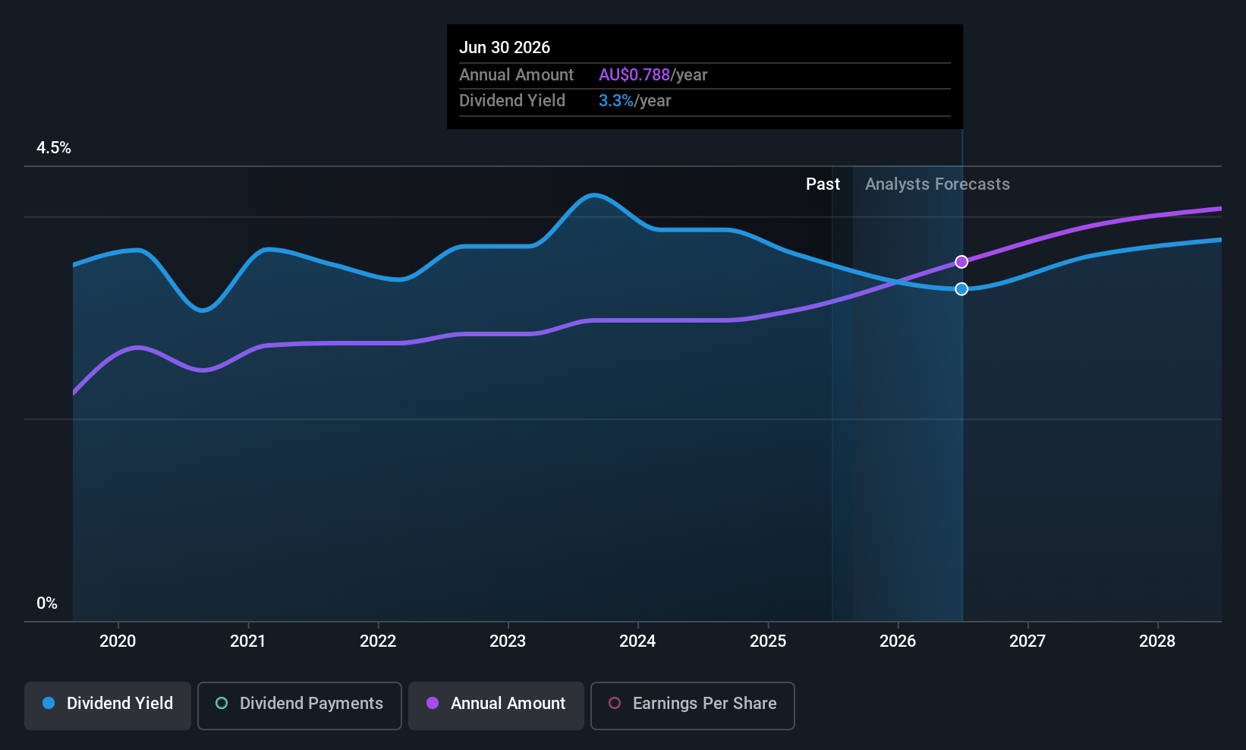
Task: Click the teal Dividend Payments legend circle
Action: point(222,703)
